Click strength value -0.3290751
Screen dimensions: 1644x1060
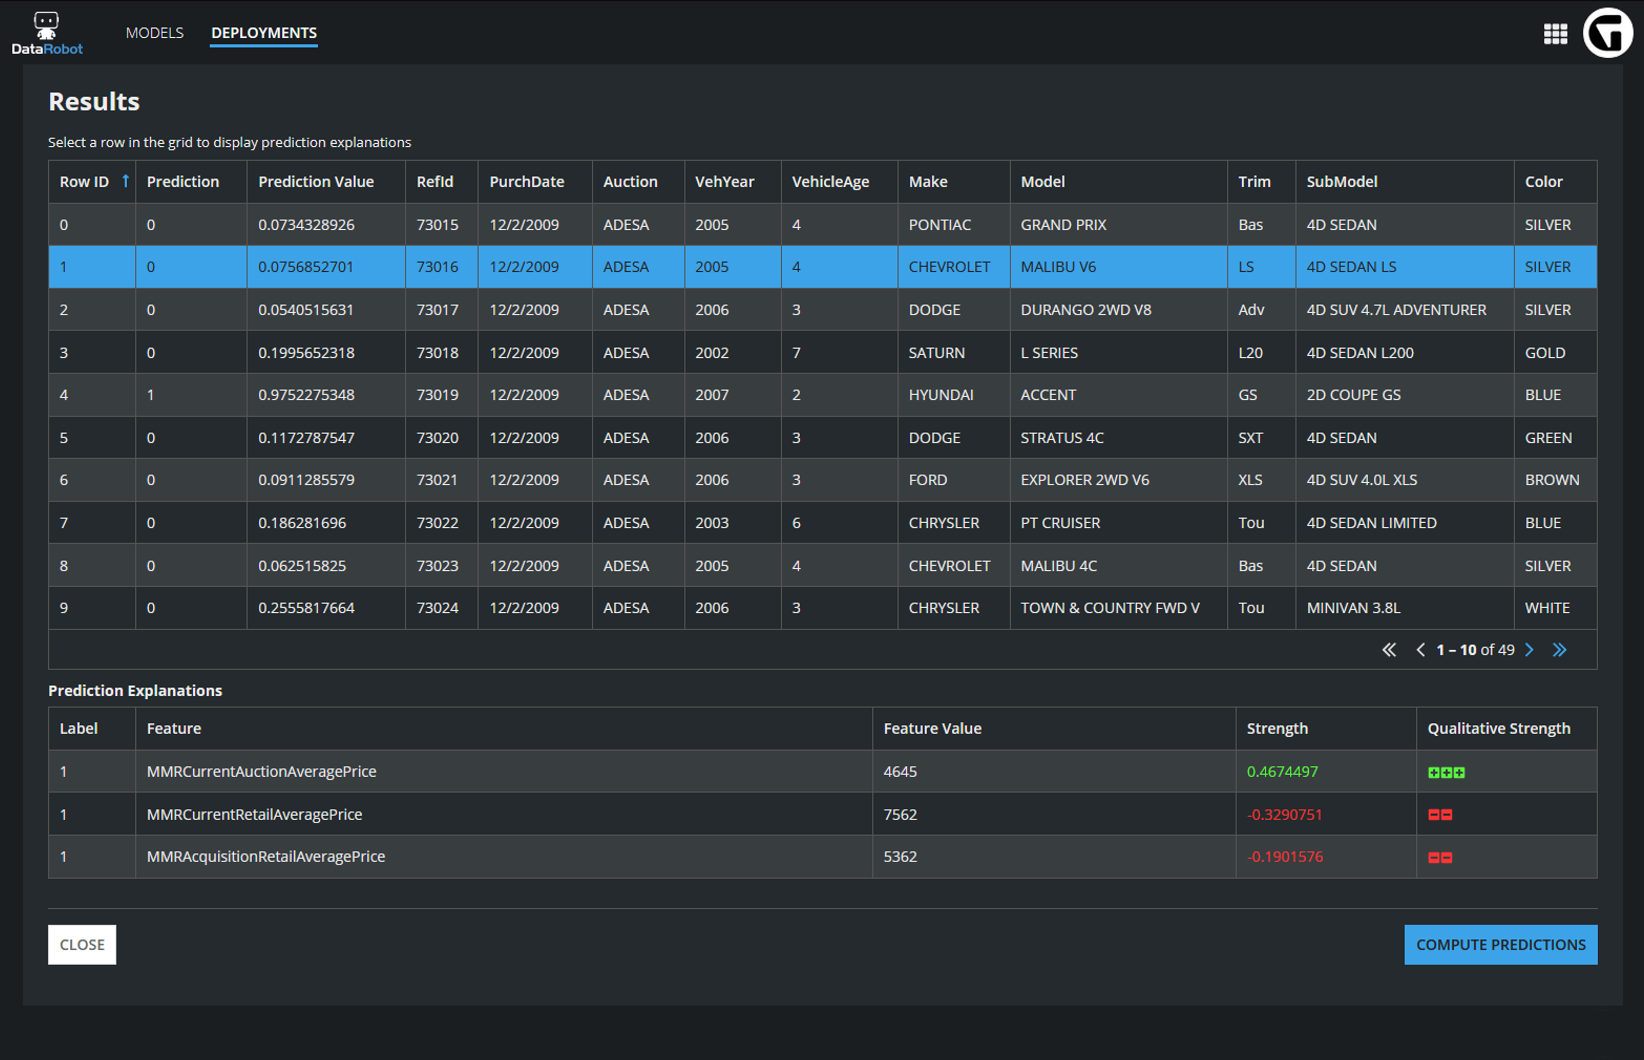pos(1285,814)
